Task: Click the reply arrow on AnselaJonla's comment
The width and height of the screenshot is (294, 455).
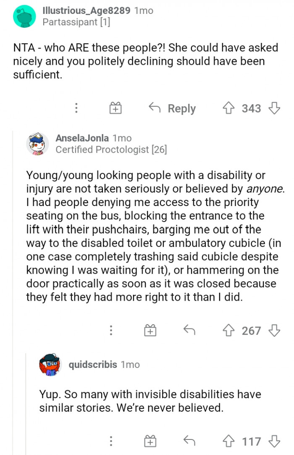Action: 190,331
